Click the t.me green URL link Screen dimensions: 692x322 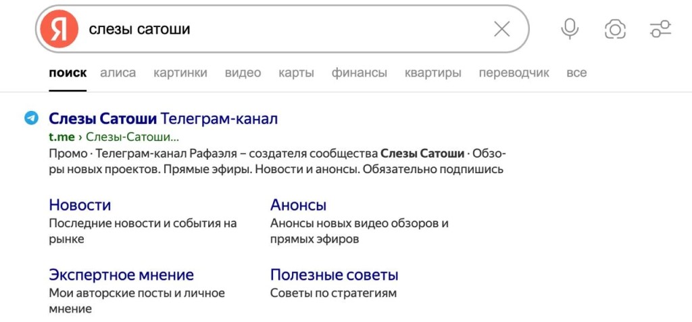[x=61, y=137]
